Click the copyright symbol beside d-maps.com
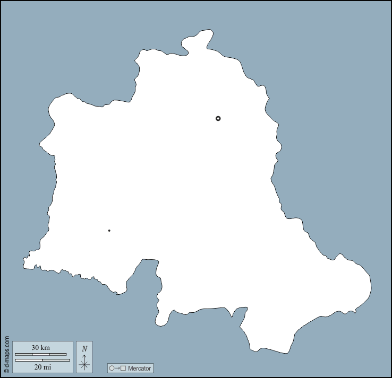This screenshot has width=392, height=378. pos(6,371)
